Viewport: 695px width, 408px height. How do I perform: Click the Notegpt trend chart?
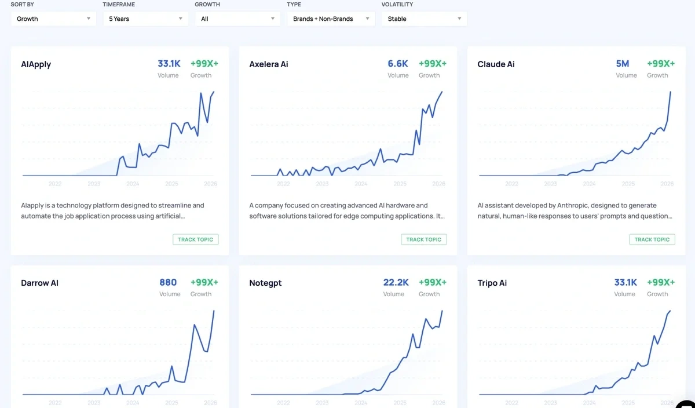pyautogui.click(x=348, y=354)
